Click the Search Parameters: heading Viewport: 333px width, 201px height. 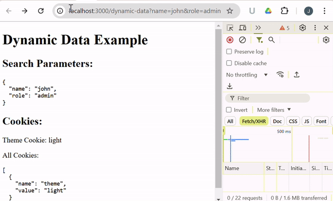click(48, 64)
